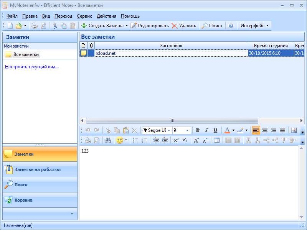Open help via the question mark icon
Screen dimensions: 307x230
click(231, 26)
